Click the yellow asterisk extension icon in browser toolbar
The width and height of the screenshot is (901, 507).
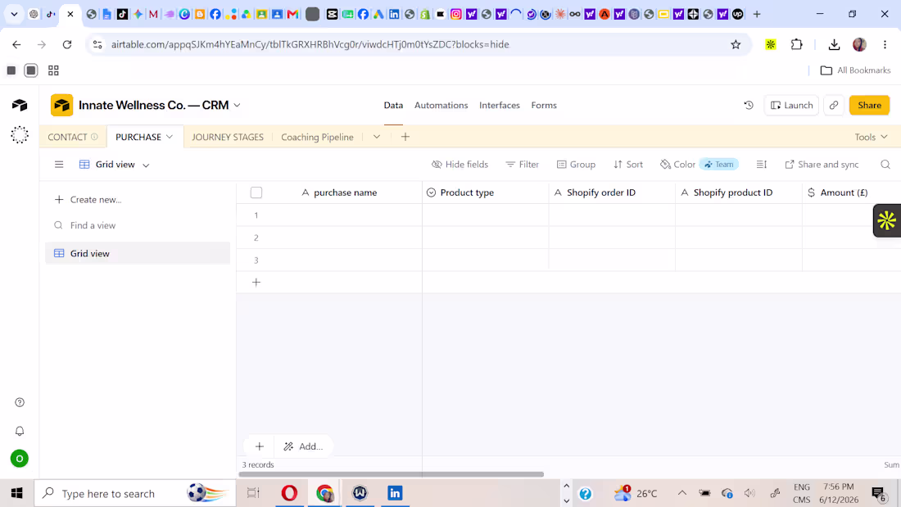771,44
